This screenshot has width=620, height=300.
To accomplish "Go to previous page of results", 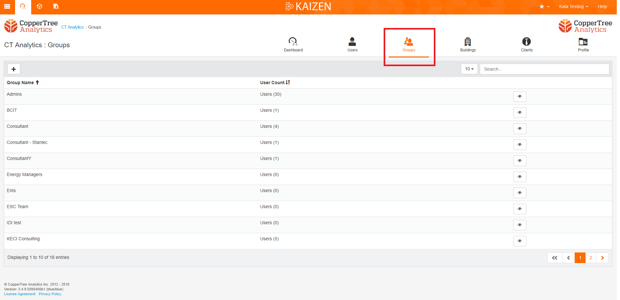I will point(569,258).
